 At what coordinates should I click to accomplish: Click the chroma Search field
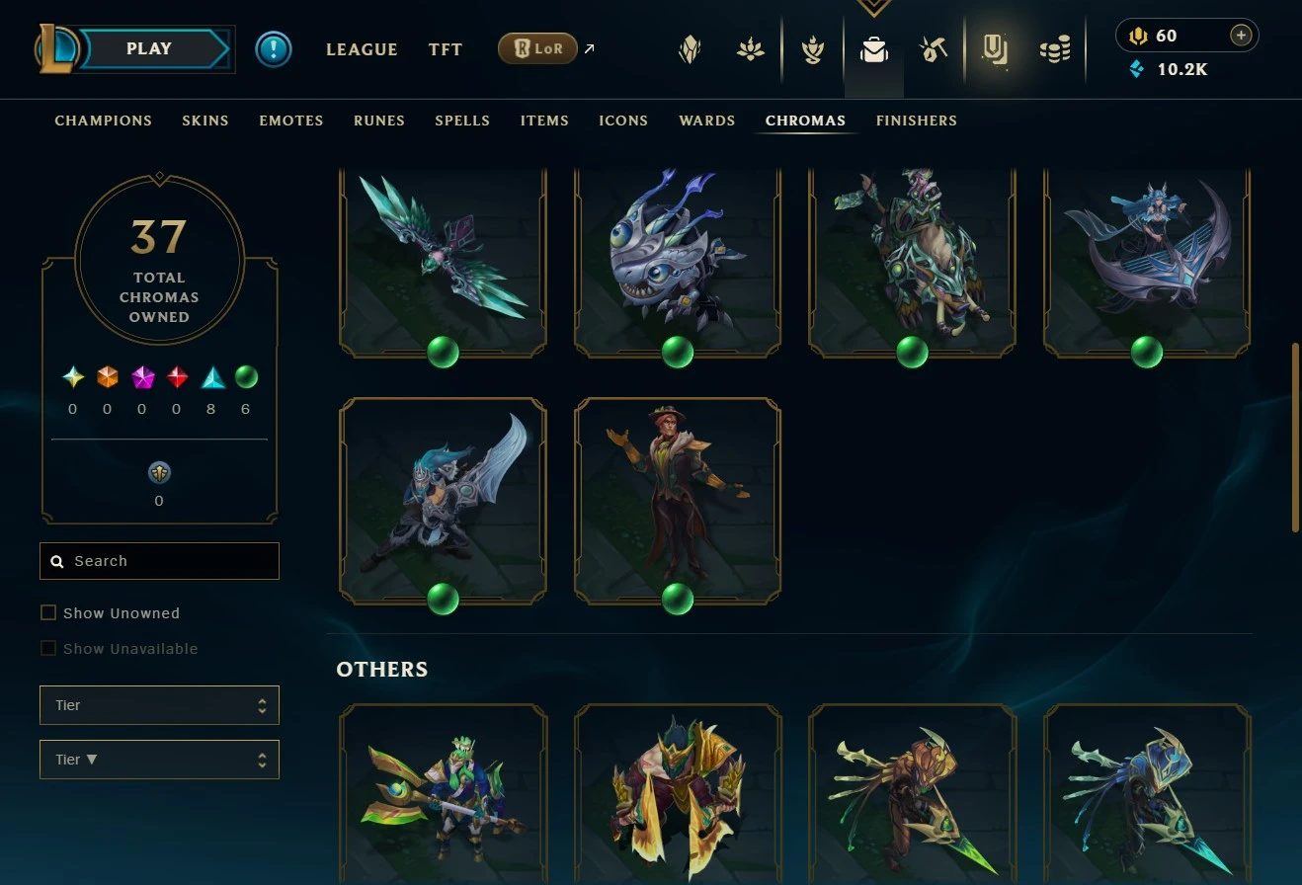[159, 561]
